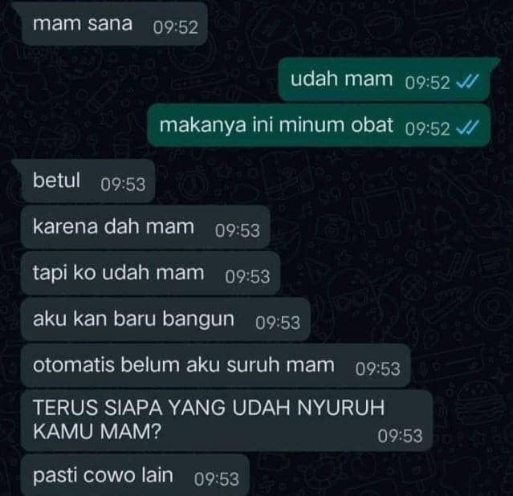Tap 'otomatis belum aku suruh mam' message
The height and width of the screenshot is (496, 513).
pyautogui.click(x=215, y=365)
